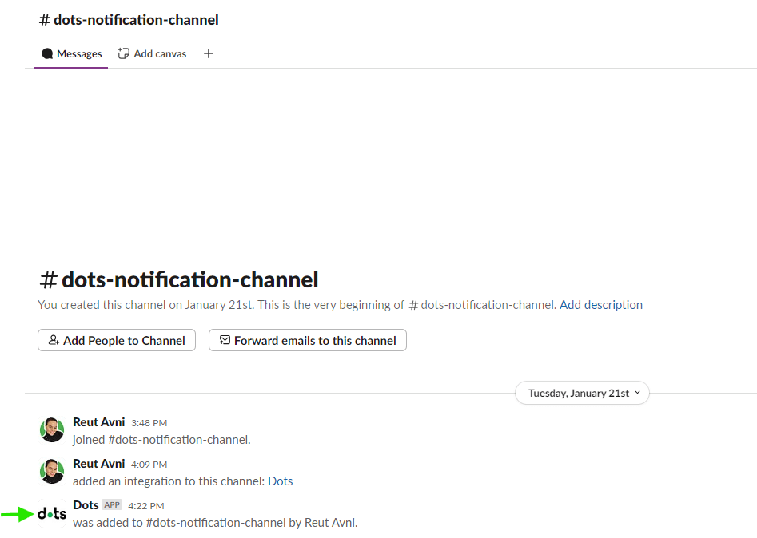Click the canvas icon beside Add canvas
Viewport: 757px width, 538px height.
click(x=124, y=53)
